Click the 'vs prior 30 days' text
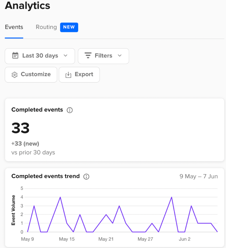 (33, 153)
